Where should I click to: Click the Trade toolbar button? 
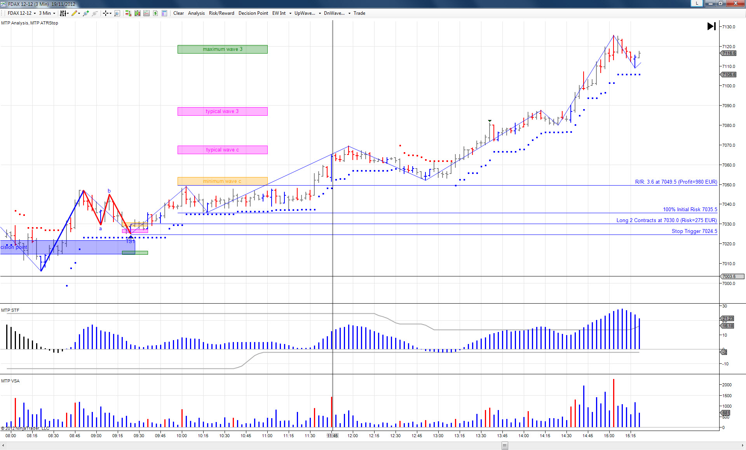pyautogui.click(x=359, y=13)
